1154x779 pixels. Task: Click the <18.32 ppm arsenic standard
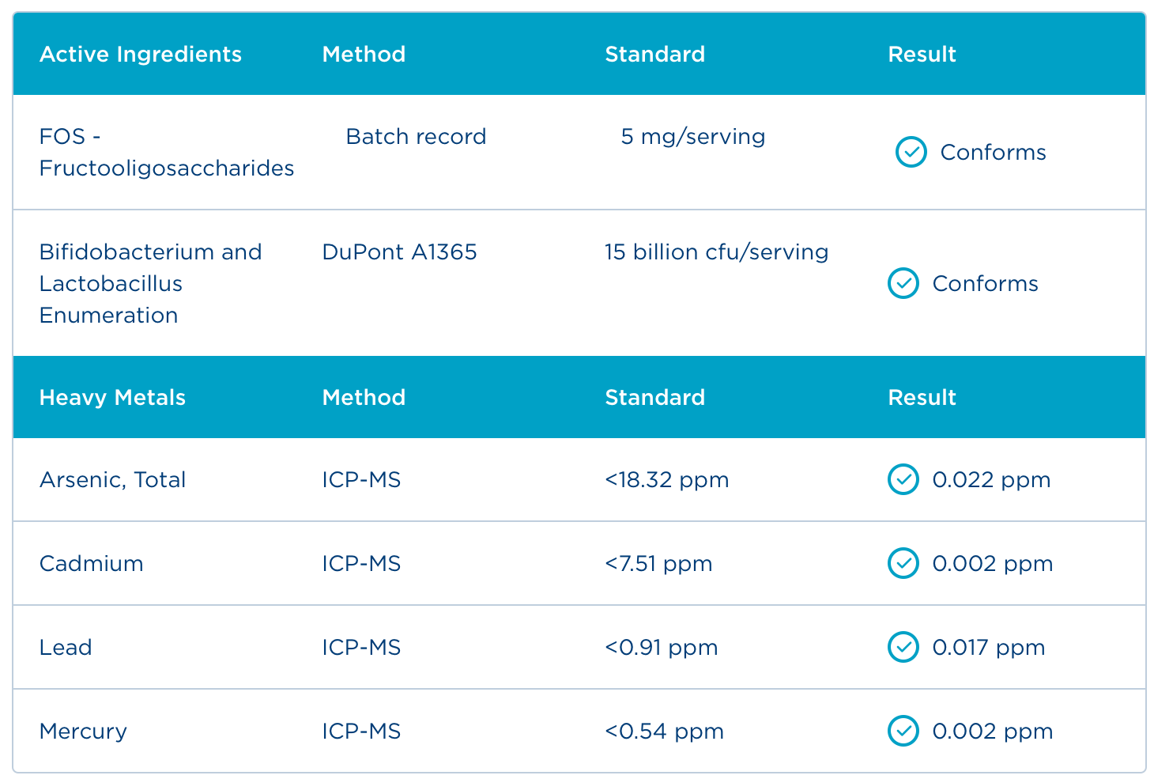point(666,479)
